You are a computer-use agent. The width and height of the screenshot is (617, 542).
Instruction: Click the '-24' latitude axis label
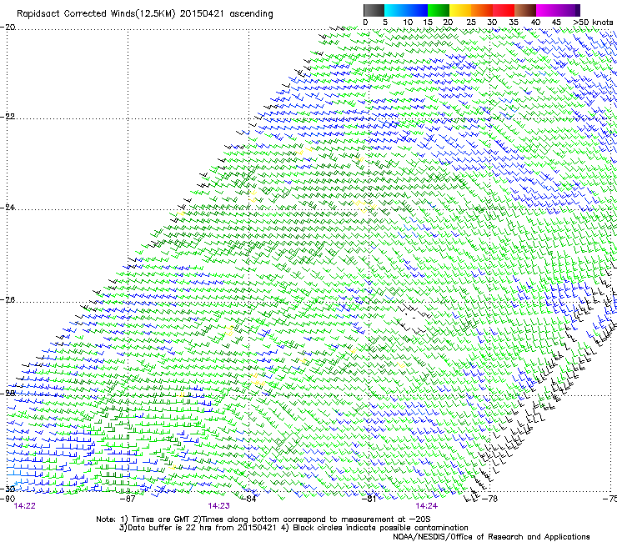tap(8, 208)
